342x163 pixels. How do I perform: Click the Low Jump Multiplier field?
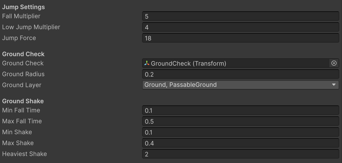point(240,27)
